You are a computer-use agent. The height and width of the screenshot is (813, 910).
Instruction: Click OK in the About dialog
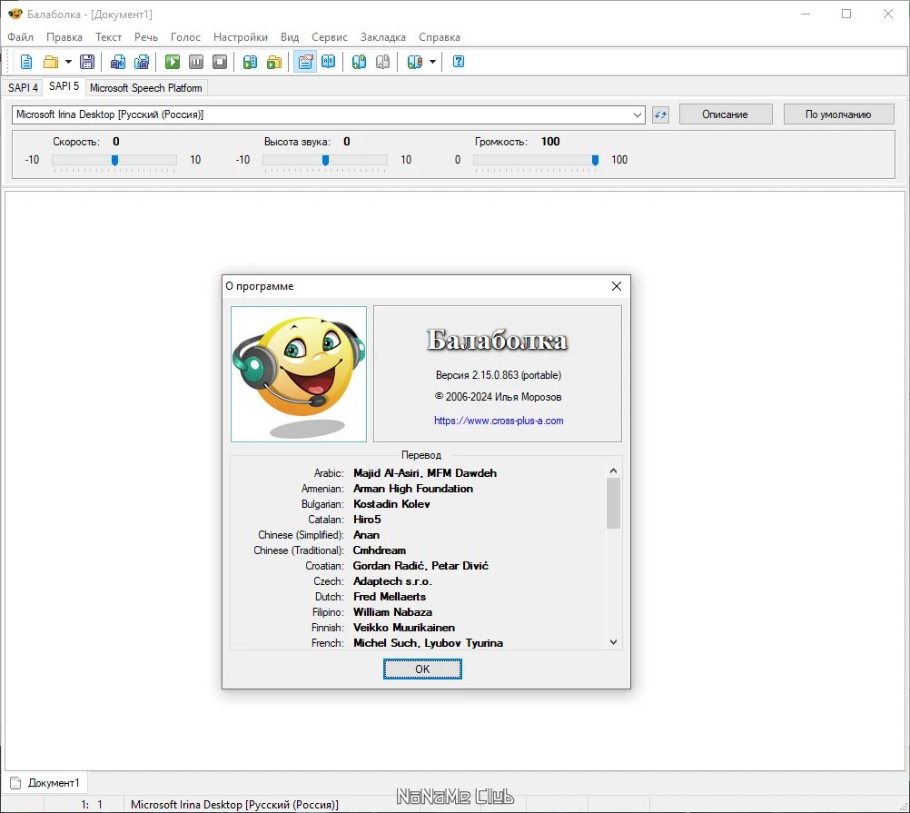pyautogui.click(x=422, y=669)
